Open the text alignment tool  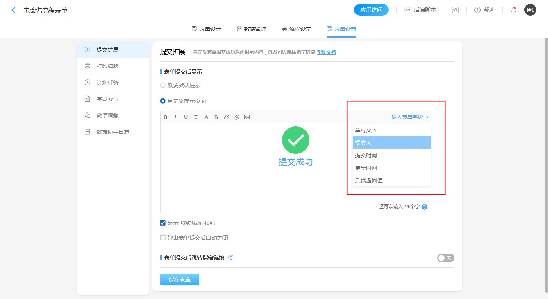point(196,117)
